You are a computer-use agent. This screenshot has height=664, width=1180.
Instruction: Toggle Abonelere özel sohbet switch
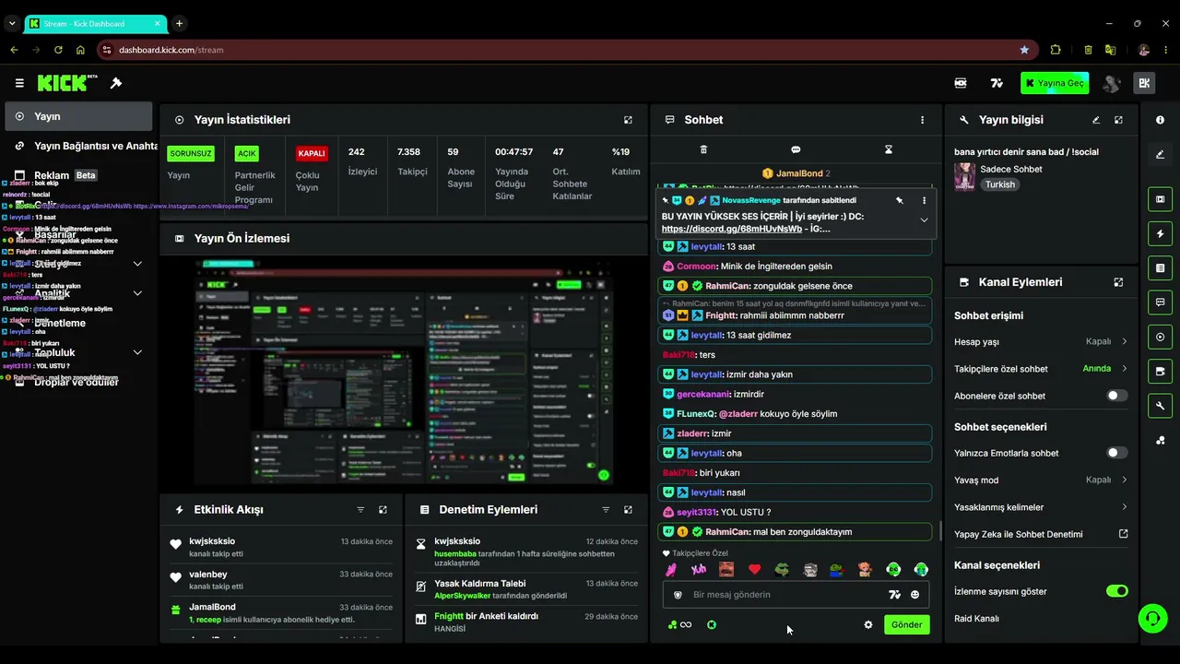click(1116, 396)
